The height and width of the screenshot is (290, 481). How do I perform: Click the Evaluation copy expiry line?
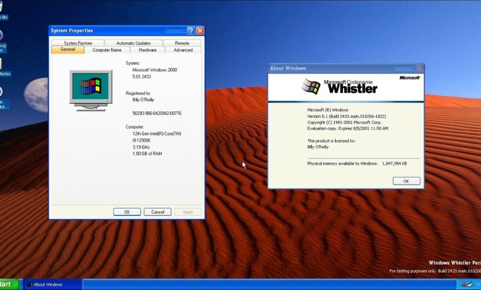coord(348,128)
